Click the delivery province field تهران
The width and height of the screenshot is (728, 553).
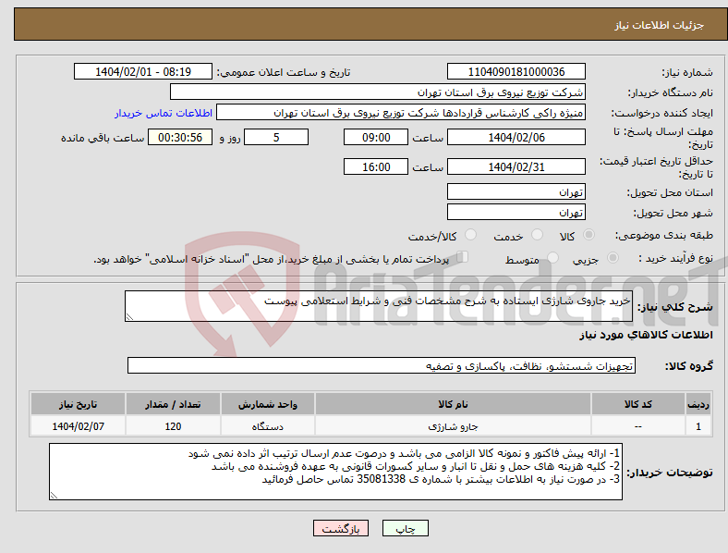coord(516,191)
